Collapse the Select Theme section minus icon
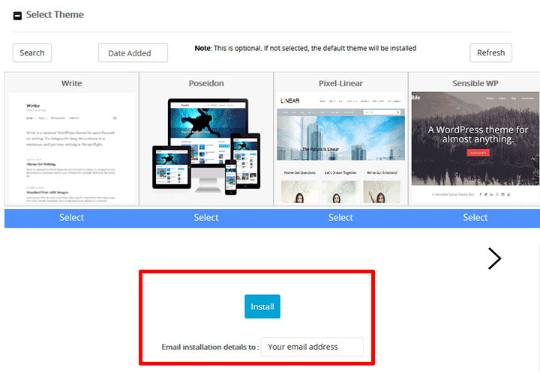The height and width of the screenshot is (373, 540). 17,16
